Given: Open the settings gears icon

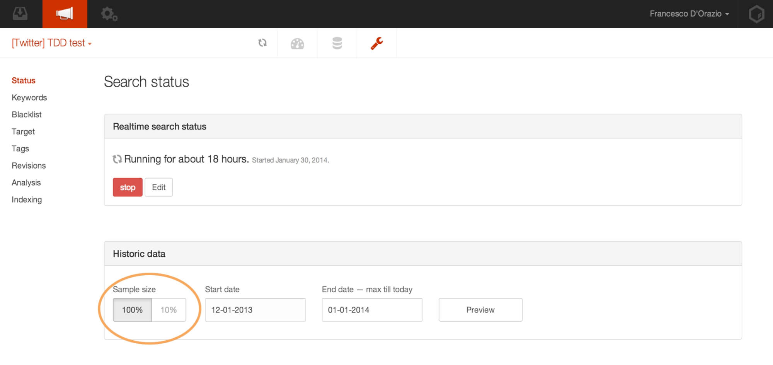Looking at the screenshot, I should coord(109,14).
